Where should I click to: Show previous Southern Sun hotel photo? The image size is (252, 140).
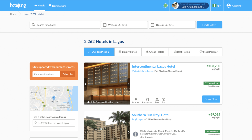pyautogui.click(x=86, y=132)
